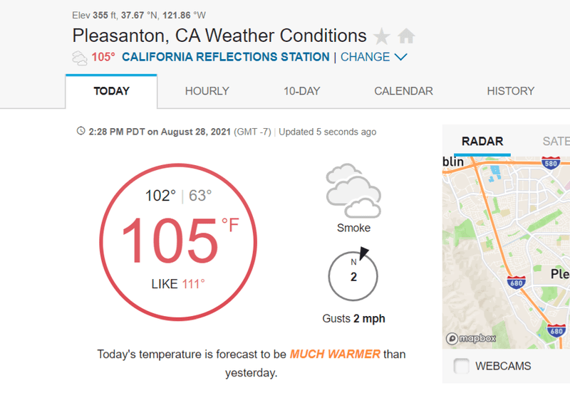Click the upper I-680 highway shield on map

tap(517, 283)
